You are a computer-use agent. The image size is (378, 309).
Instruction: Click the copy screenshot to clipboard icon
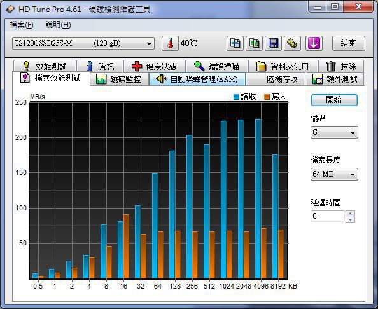tap(254, 43)
